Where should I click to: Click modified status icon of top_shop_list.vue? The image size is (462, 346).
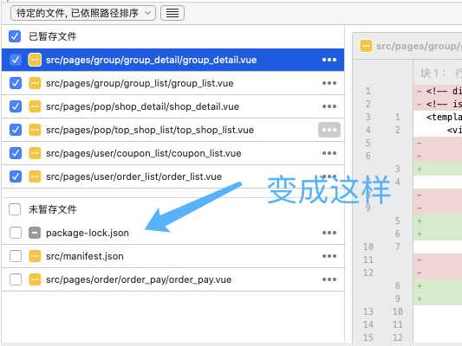click(x=35, y=130)
